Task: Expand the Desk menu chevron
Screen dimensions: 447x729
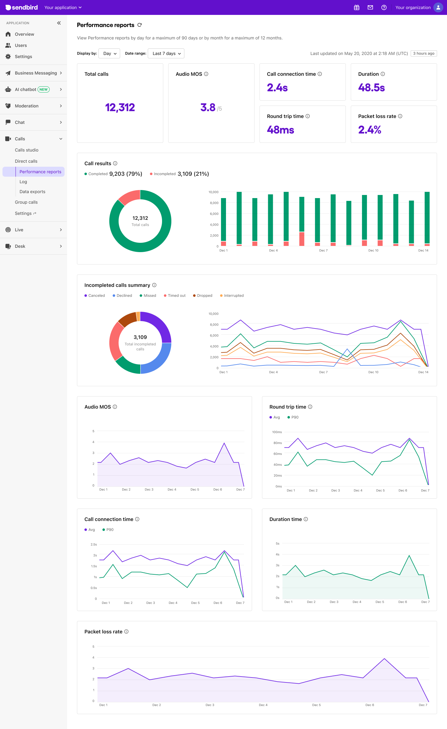Action: pyautogui.click(x=61, y=246)
